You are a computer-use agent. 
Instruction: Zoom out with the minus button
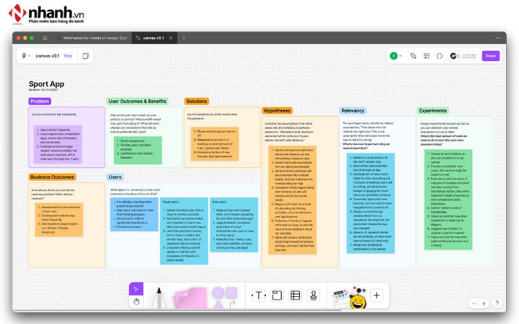pyautogui.click(x=474, y=304)
